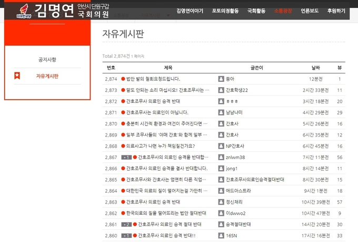Viewport: 358px width, 242px height.
Task: Open post 의료사고가 나면 누가 책임질건가요?
Action: tap(161, 146)
